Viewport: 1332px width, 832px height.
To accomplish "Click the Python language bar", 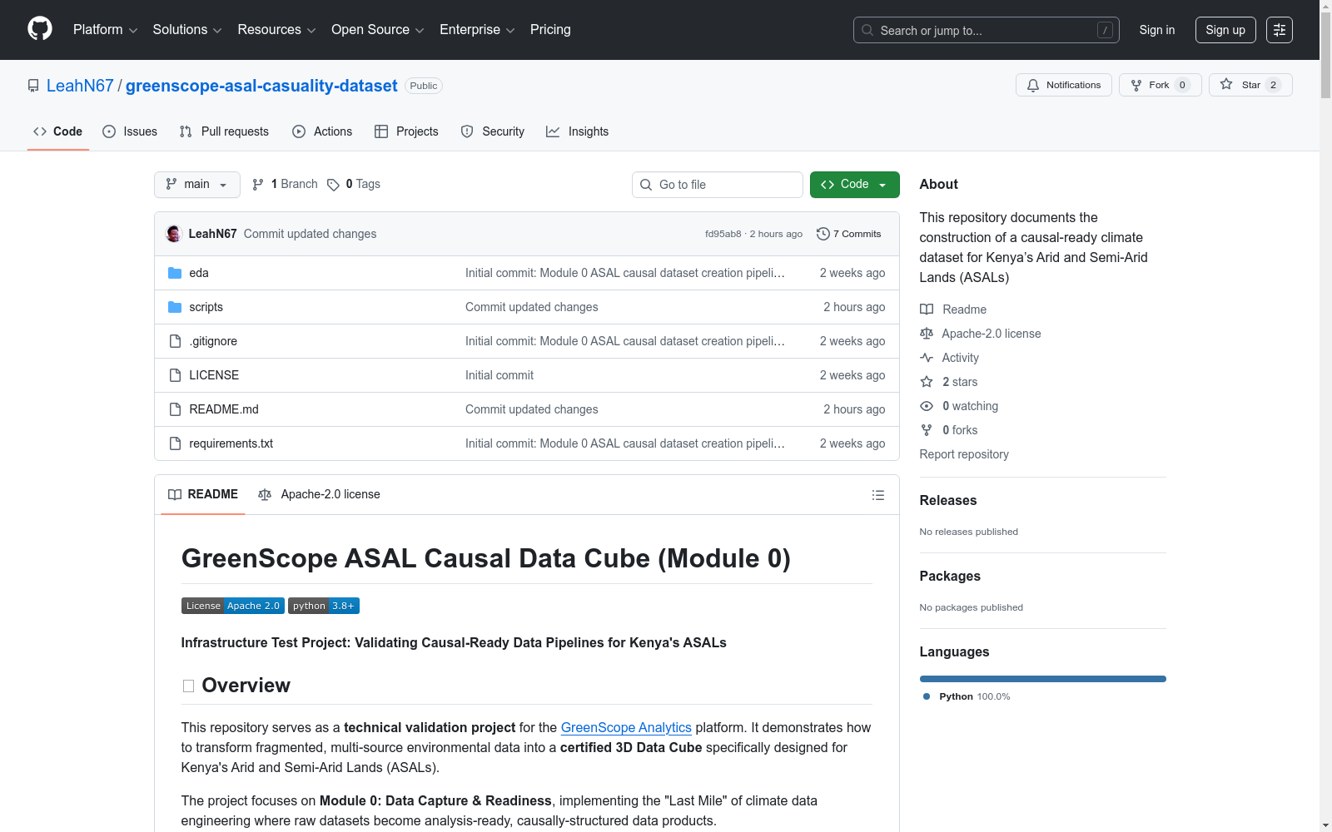I will coord(1043,679).
